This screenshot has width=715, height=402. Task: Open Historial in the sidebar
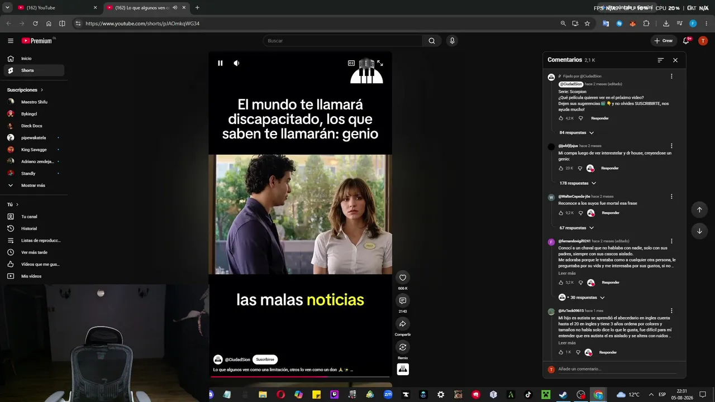(x=34, y=228)
